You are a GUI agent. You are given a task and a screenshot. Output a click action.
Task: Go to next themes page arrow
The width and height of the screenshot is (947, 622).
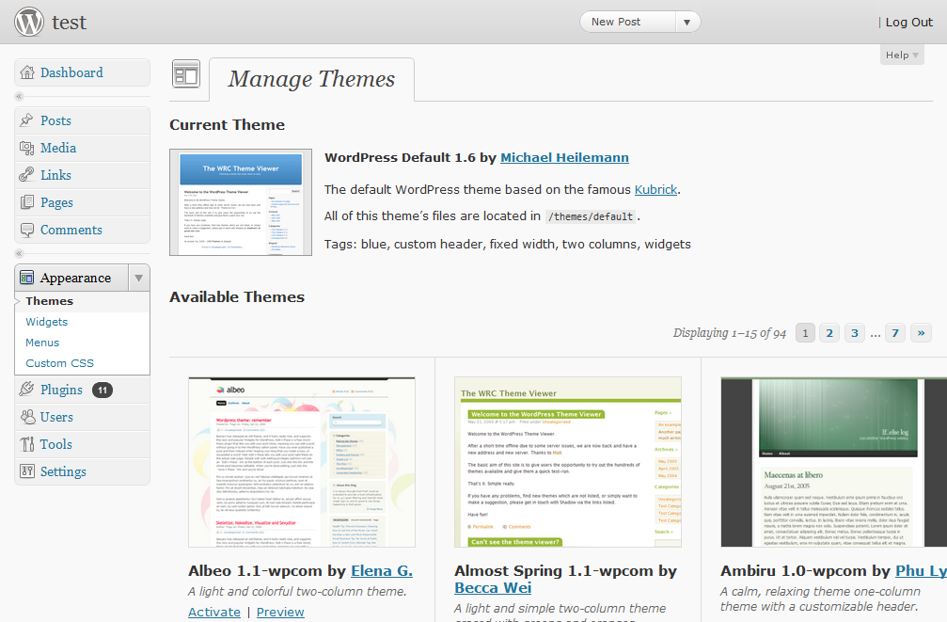(x=921, y=333)
